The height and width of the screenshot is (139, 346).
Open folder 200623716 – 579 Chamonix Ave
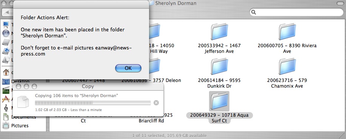287,67
